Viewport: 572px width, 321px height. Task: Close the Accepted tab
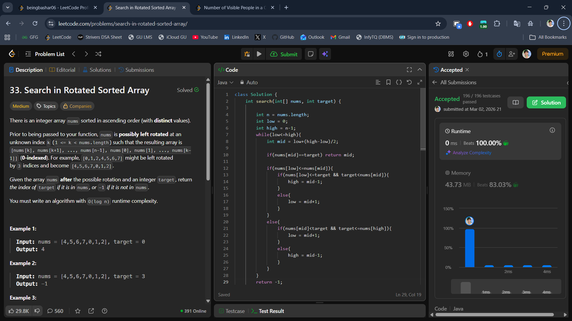[x=467, y=70]
